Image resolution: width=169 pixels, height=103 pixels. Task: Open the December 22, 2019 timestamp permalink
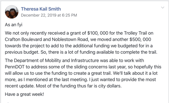[49, 15]
